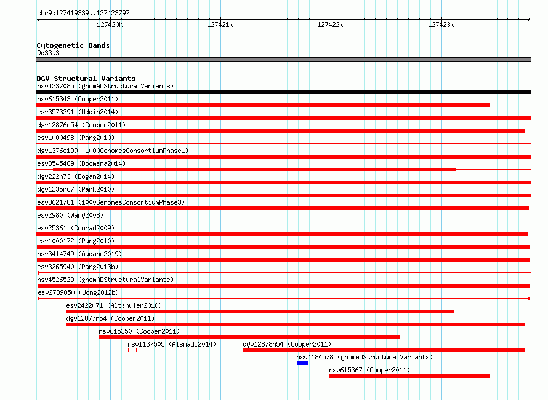Click the nsv4337085 gnomADStructuralVariants label
This screenshot has width=548, height=400.
[105, 86]
